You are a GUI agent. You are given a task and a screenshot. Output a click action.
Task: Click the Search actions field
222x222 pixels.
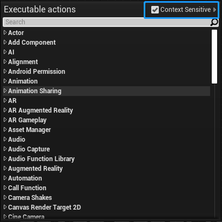coord(111,22)
